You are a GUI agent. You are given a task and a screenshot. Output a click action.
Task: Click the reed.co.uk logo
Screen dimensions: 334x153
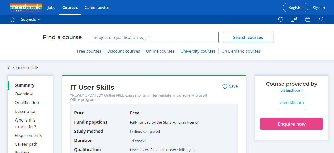pyautogui.click(x=26, y=7)
